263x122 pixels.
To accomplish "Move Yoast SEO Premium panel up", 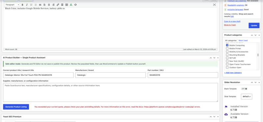I will pos(211,116).
